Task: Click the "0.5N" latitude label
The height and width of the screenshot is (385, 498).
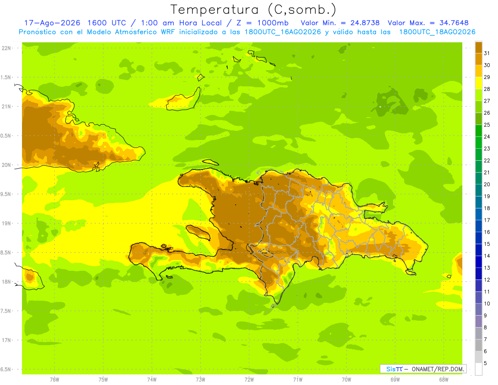Action: (x=6, y=136)
